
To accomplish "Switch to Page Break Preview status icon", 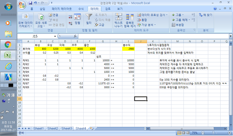I will (x=188, y=133).
